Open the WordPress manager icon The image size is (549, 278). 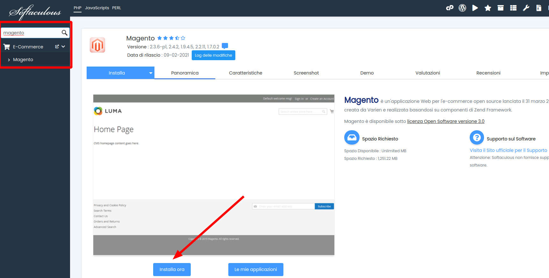point(462,8)
